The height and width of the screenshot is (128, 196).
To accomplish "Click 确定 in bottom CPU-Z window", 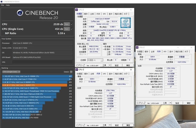I will [x=128, y=125].
